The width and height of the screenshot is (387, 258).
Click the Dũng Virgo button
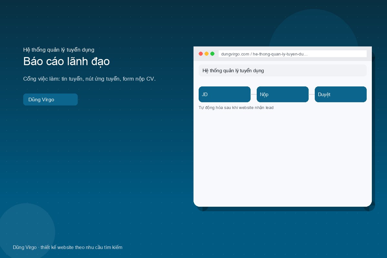click(50, 99)
